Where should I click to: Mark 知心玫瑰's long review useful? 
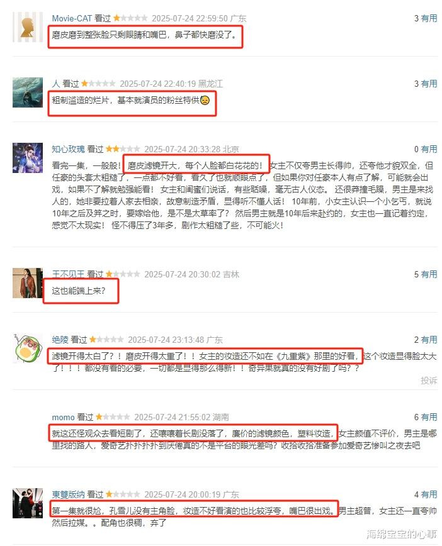coord(429,149)
